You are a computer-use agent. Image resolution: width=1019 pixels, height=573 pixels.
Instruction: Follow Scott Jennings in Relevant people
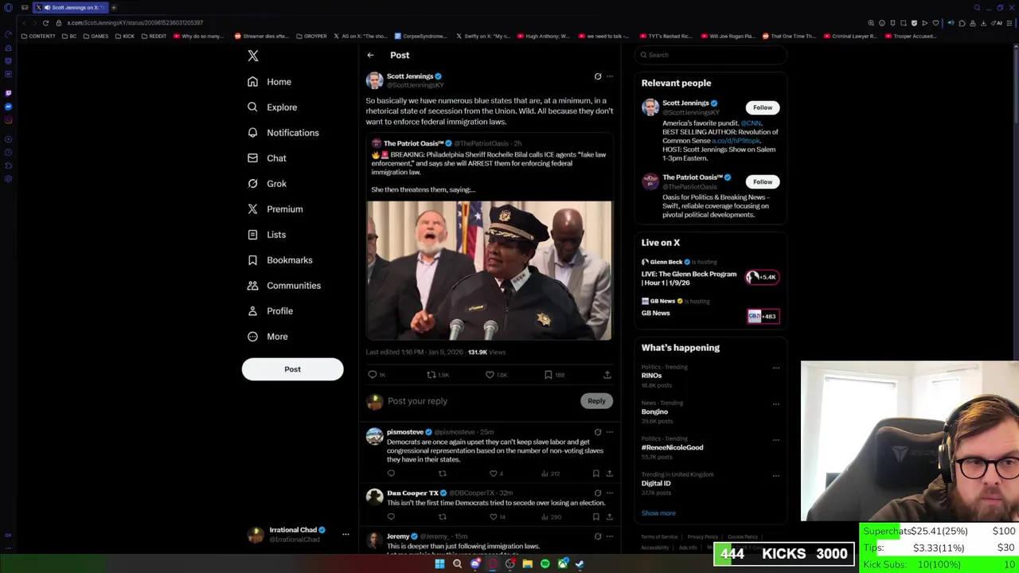click(763, 107)
